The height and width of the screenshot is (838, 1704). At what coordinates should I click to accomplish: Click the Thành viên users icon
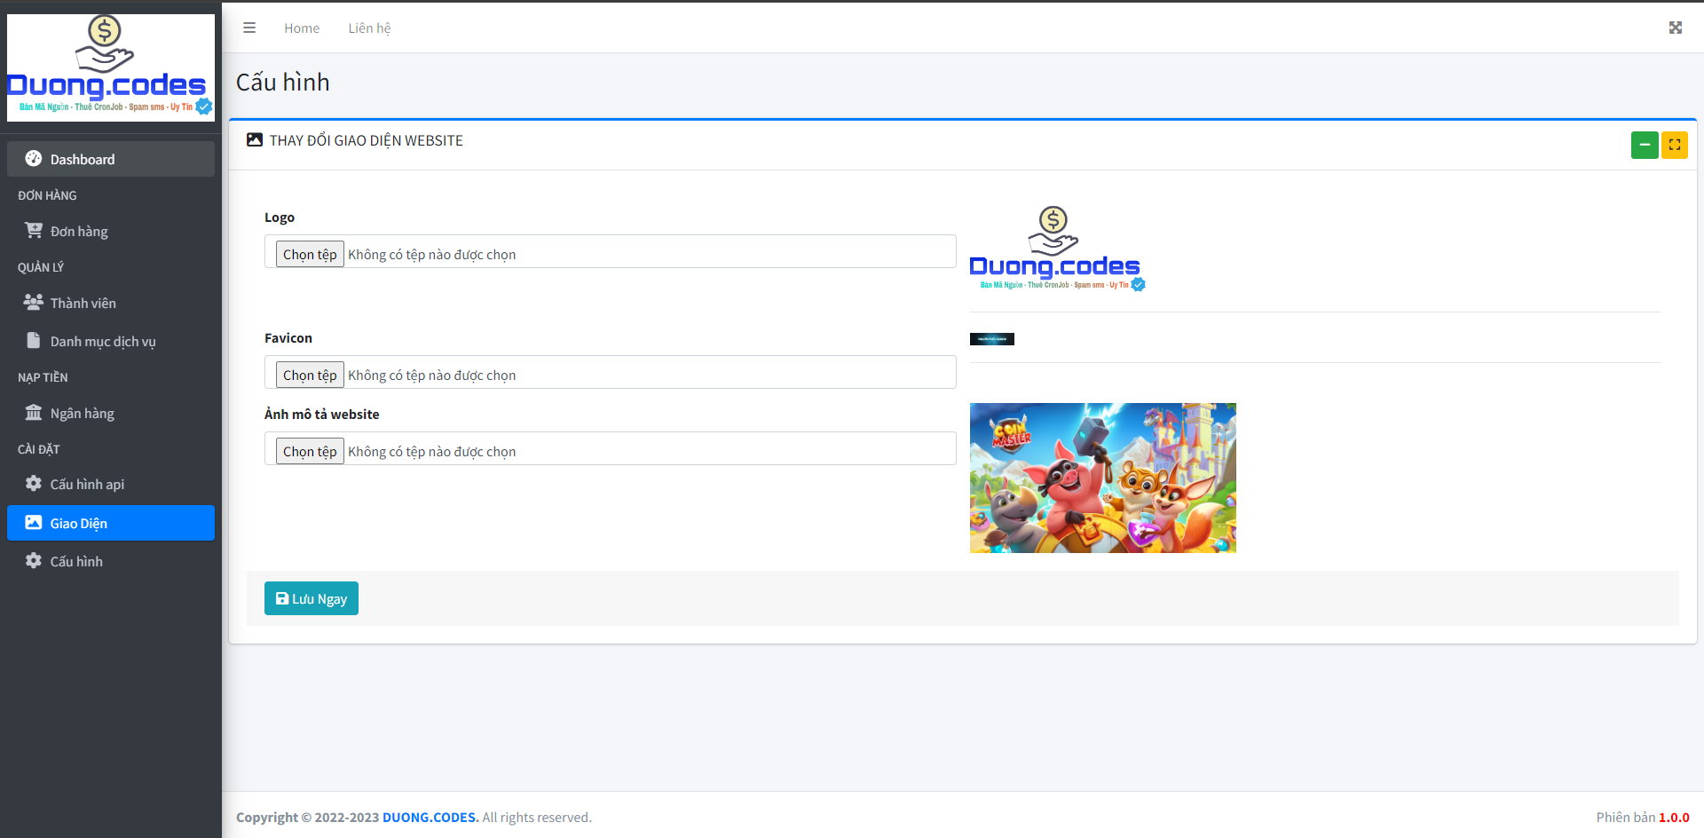click(x=34, y=303)
